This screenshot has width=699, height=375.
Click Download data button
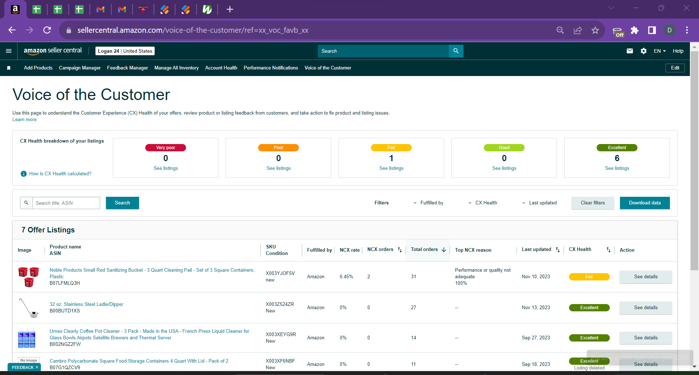pos(645,203)
